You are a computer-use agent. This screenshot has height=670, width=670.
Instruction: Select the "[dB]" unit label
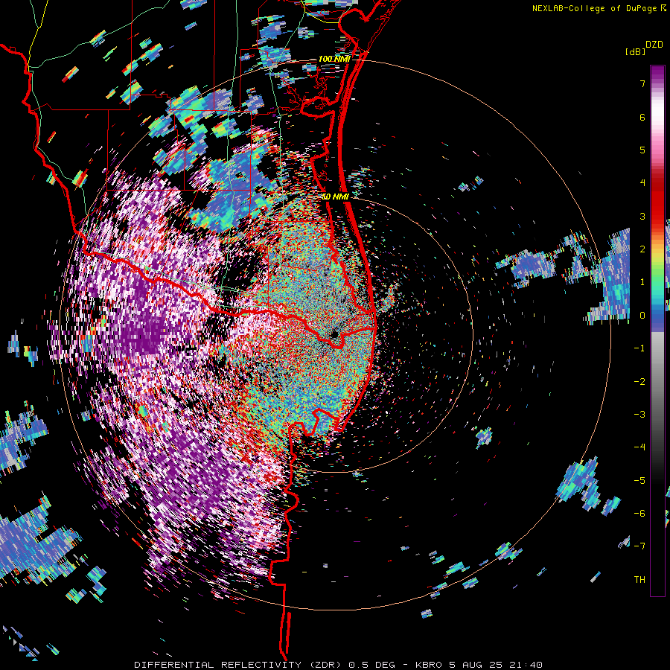635,51
